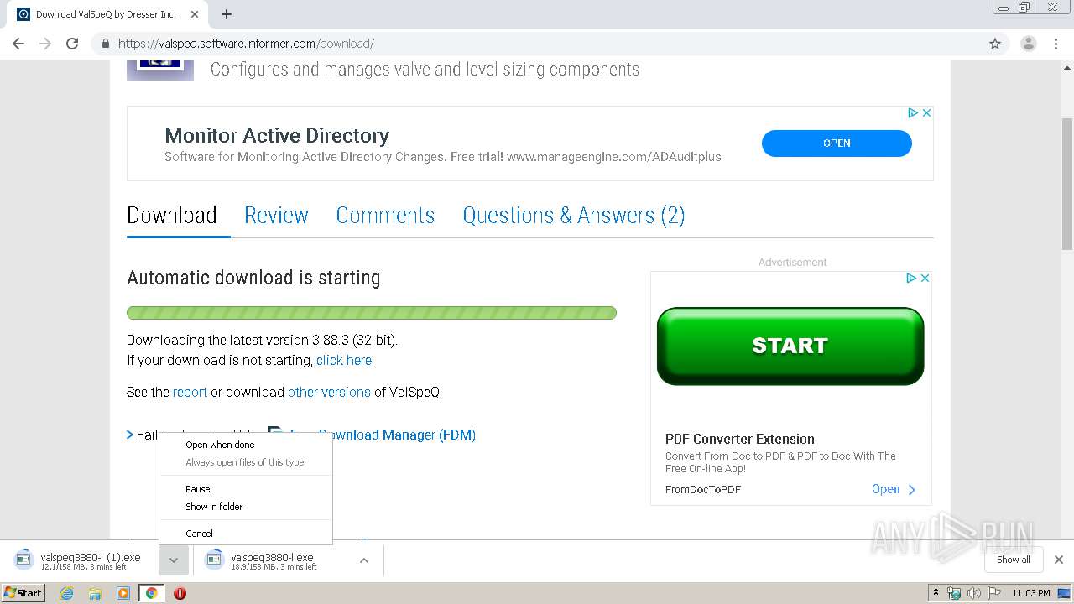This screenshot has height=604, width=1074.
Task: Click 'Show all' downloads button
Action: point(1014,560)
